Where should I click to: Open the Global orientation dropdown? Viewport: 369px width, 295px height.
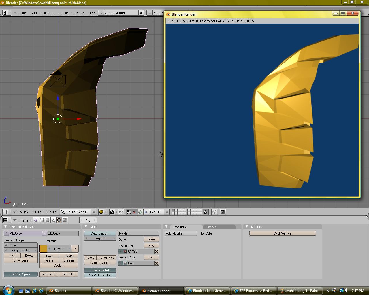pos(159,212)
